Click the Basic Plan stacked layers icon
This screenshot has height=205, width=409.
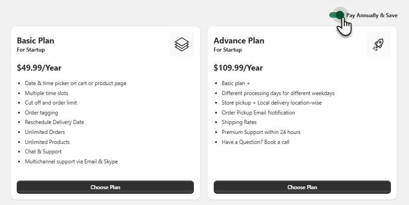pyautogui.click(x=182, y=44)
